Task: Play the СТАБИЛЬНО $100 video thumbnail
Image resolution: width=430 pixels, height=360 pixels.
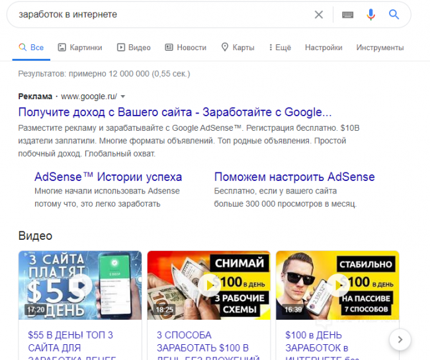Action: click(x=337, y=285)
